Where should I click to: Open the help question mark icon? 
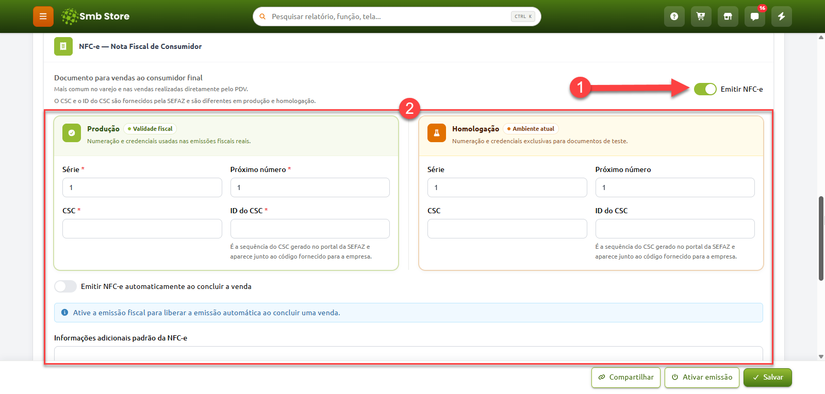[674, 16]
